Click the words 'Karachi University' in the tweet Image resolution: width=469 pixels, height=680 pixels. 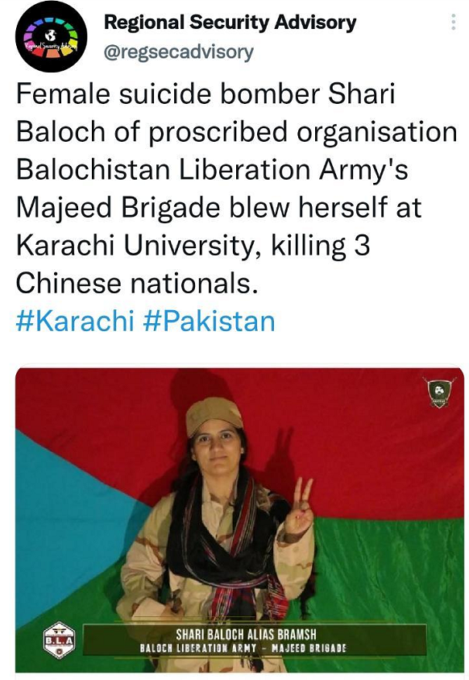[139, 246]
